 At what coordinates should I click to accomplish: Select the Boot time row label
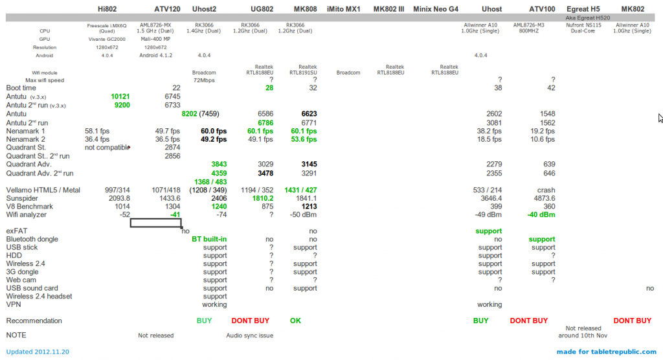(x=21, y=88)
